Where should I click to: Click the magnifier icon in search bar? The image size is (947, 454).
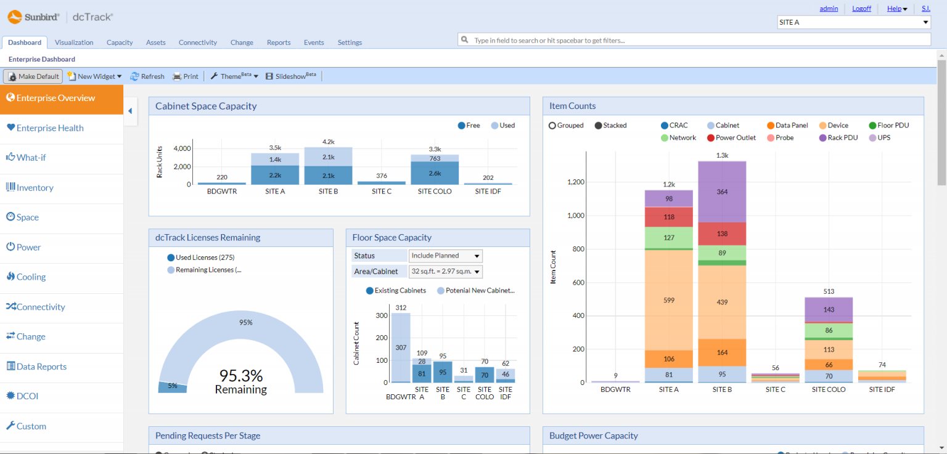[x=464, y=40]
